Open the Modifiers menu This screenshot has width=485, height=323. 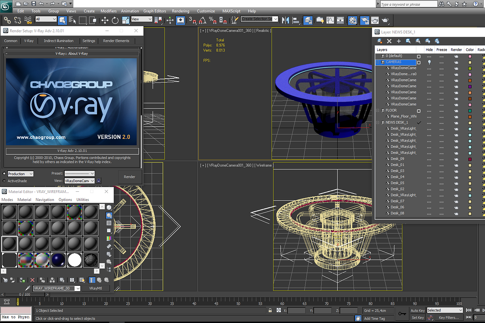coord(108,11)
